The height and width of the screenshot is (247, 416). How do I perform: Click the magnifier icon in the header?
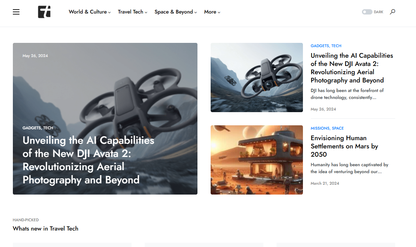click(393, 12)
